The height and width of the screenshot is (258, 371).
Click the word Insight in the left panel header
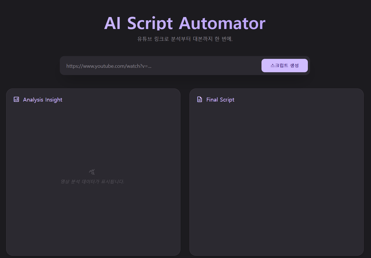pos(54,100)
